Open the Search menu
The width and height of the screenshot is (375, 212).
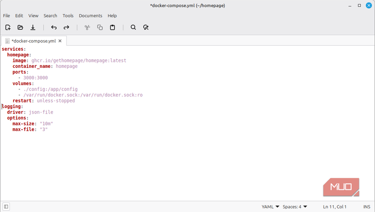click(50, 16)
